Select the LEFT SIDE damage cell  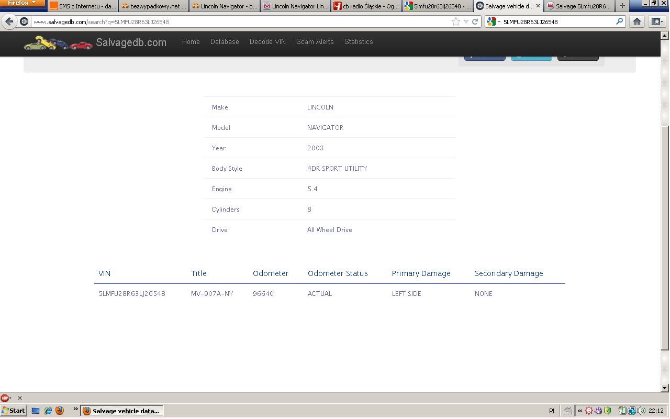407,294
